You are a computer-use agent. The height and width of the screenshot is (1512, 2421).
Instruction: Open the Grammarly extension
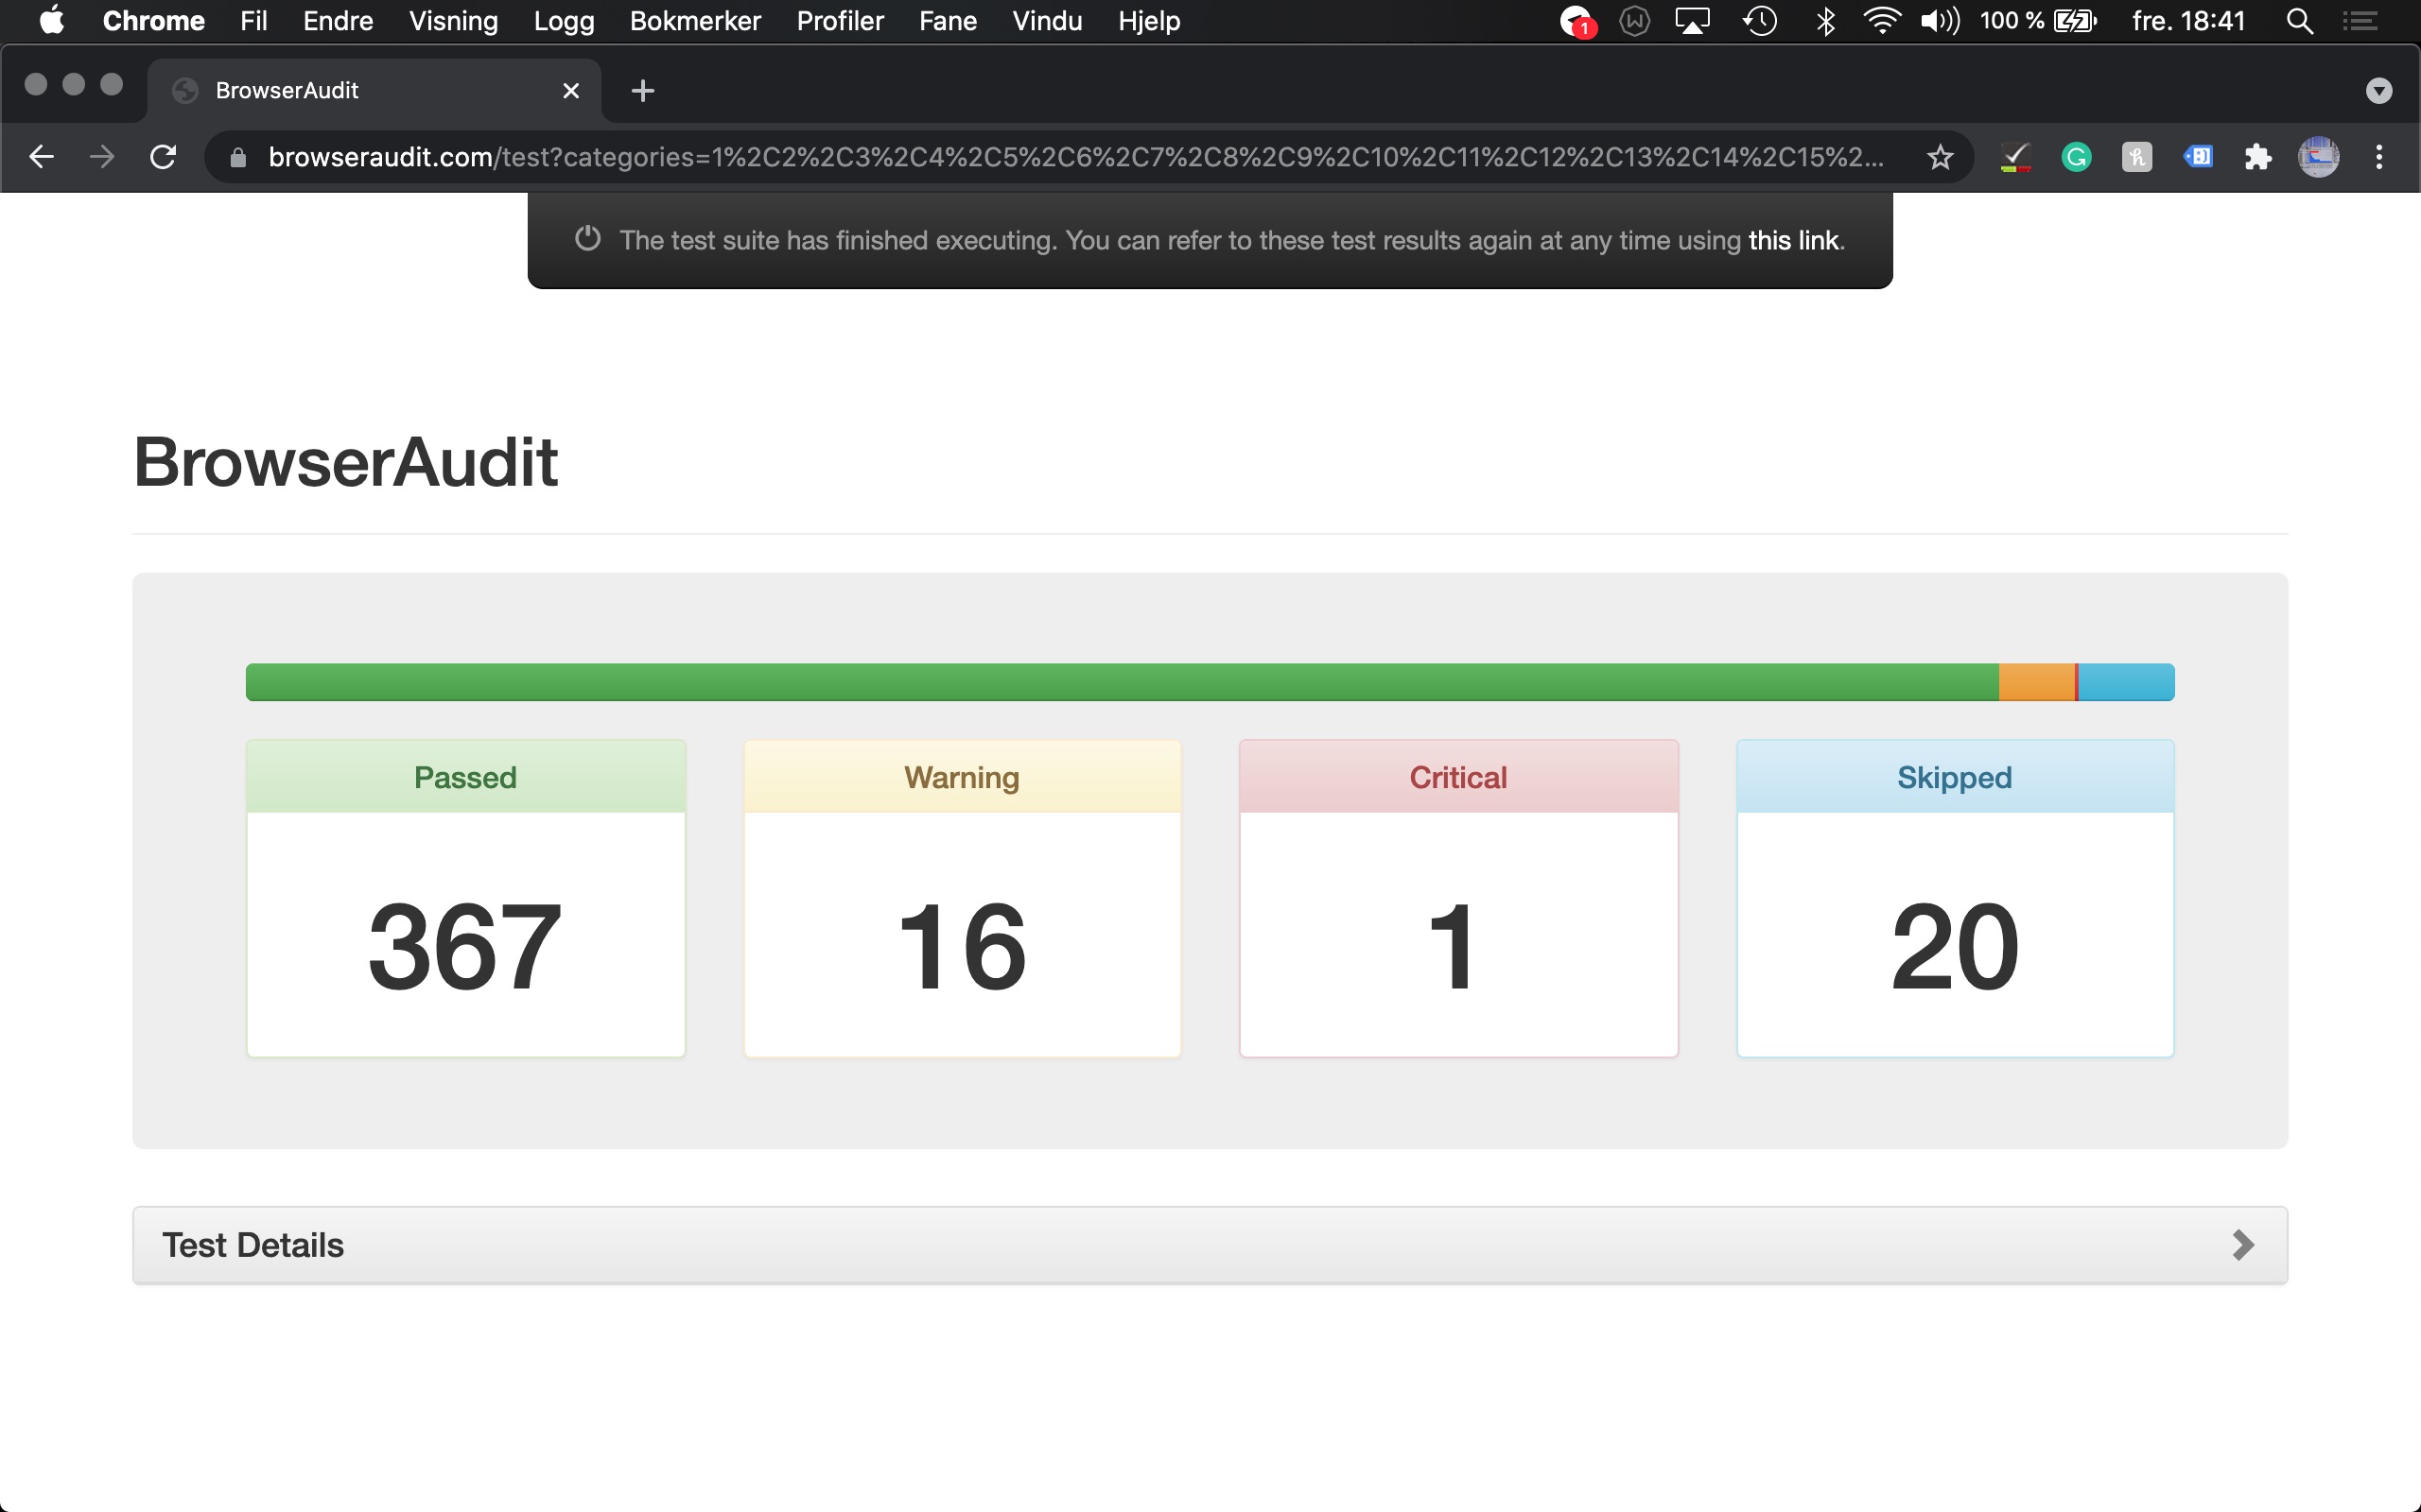[x=2077, y=157]
